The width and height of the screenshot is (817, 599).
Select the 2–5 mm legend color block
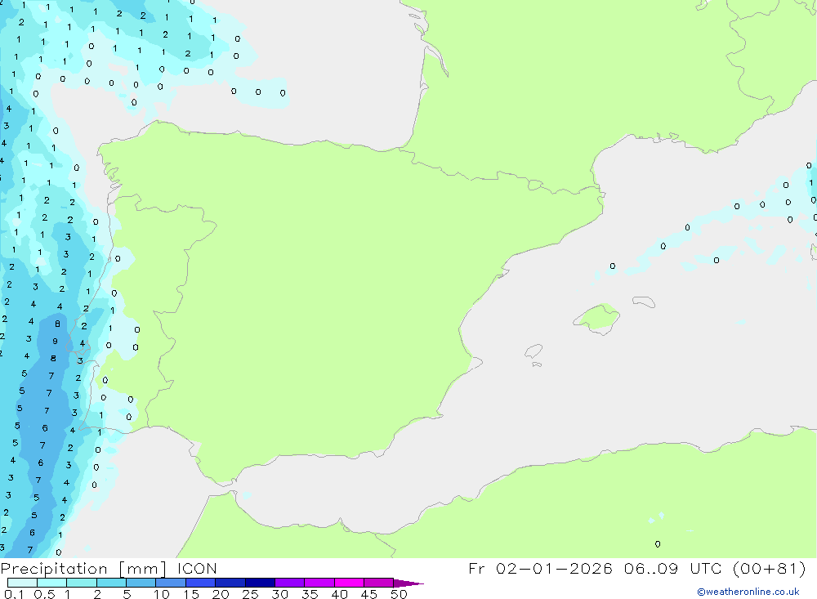click(x=111, y=583)
